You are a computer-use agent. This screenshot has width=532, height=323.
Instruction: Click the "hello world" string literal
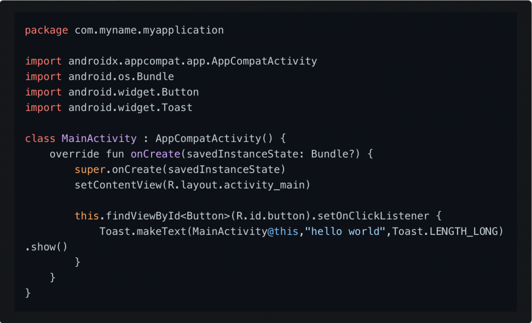[x=345, y=232]
